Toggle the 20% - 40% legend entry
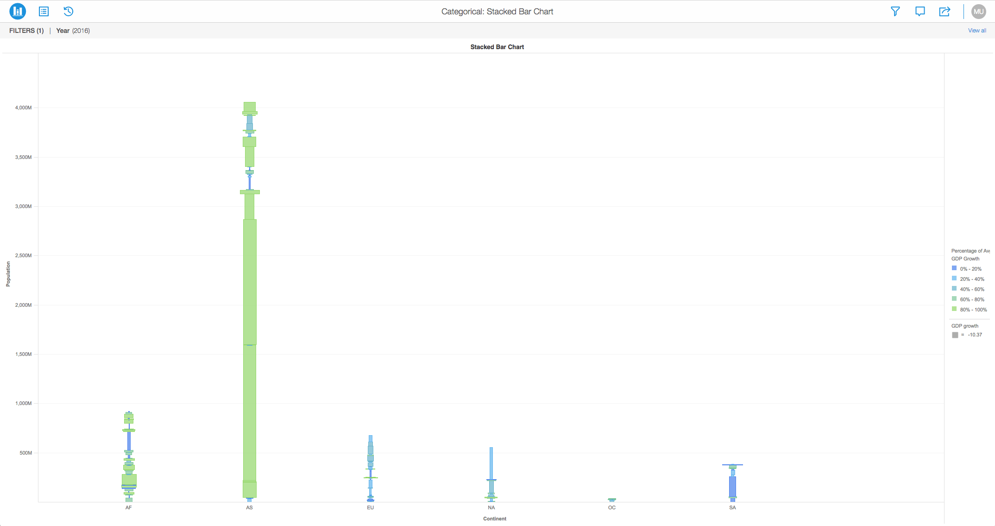Image resolution: width=995 pixels, height=526 pixels. tap(972, 279)
